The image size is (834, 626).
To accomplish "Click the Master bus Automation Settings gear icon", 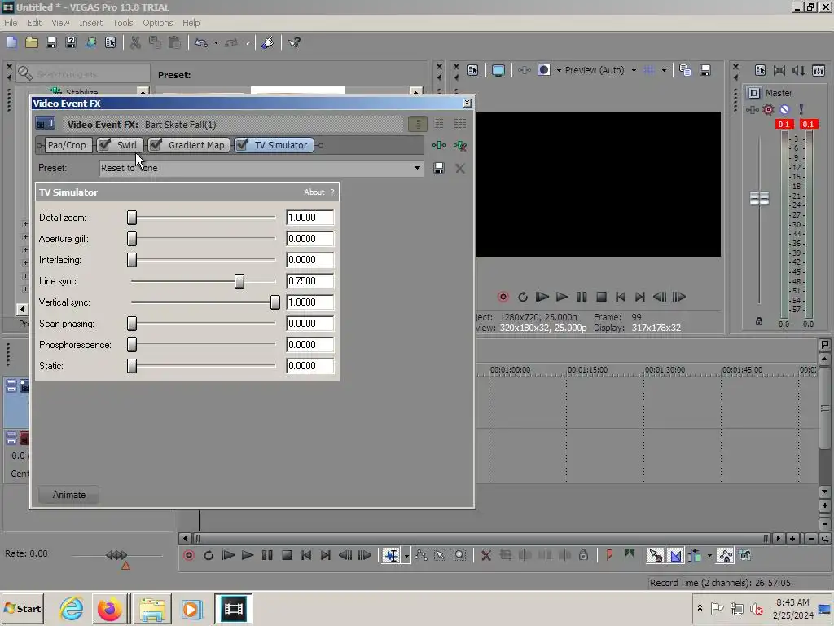I will pyautogui.click(x=768, y=110).
